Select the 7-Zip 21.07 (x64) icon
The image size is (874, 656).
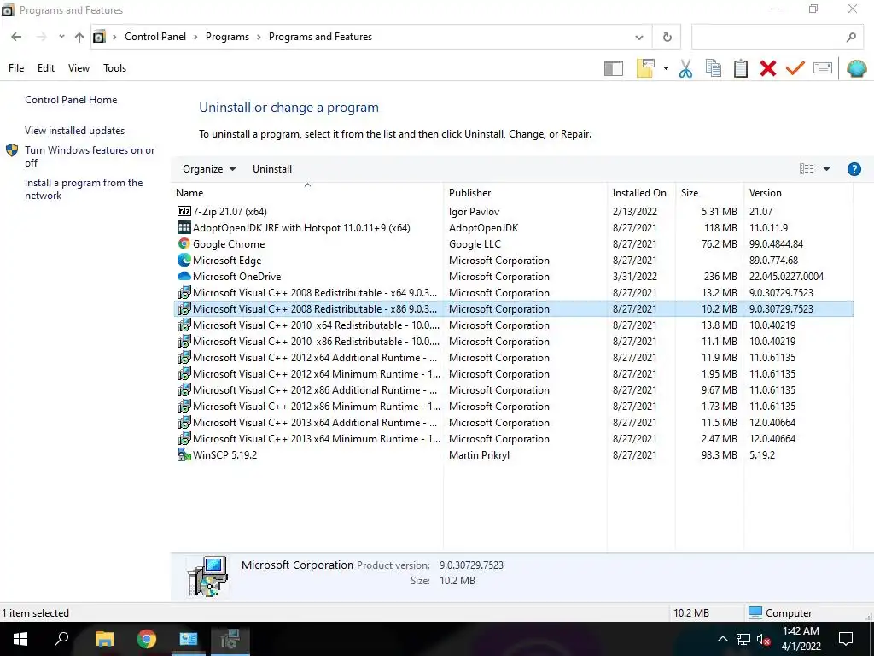[184, 212]
